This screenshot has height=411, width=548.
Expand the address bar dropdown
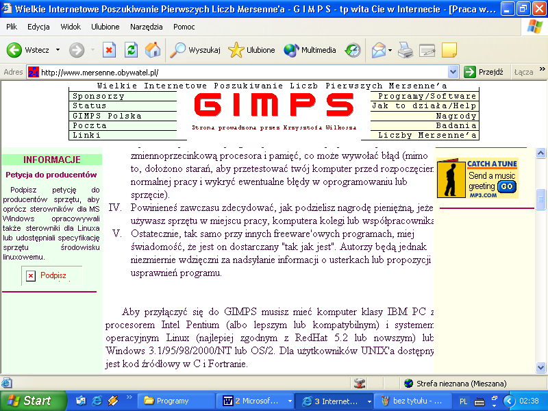coord(453,73)
